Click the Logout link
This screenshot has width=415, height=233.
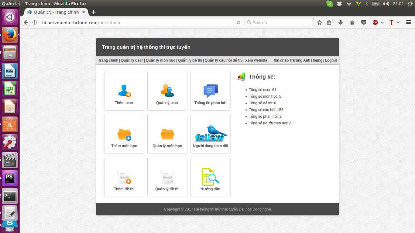pyautogui.click(x=331, y=60)
